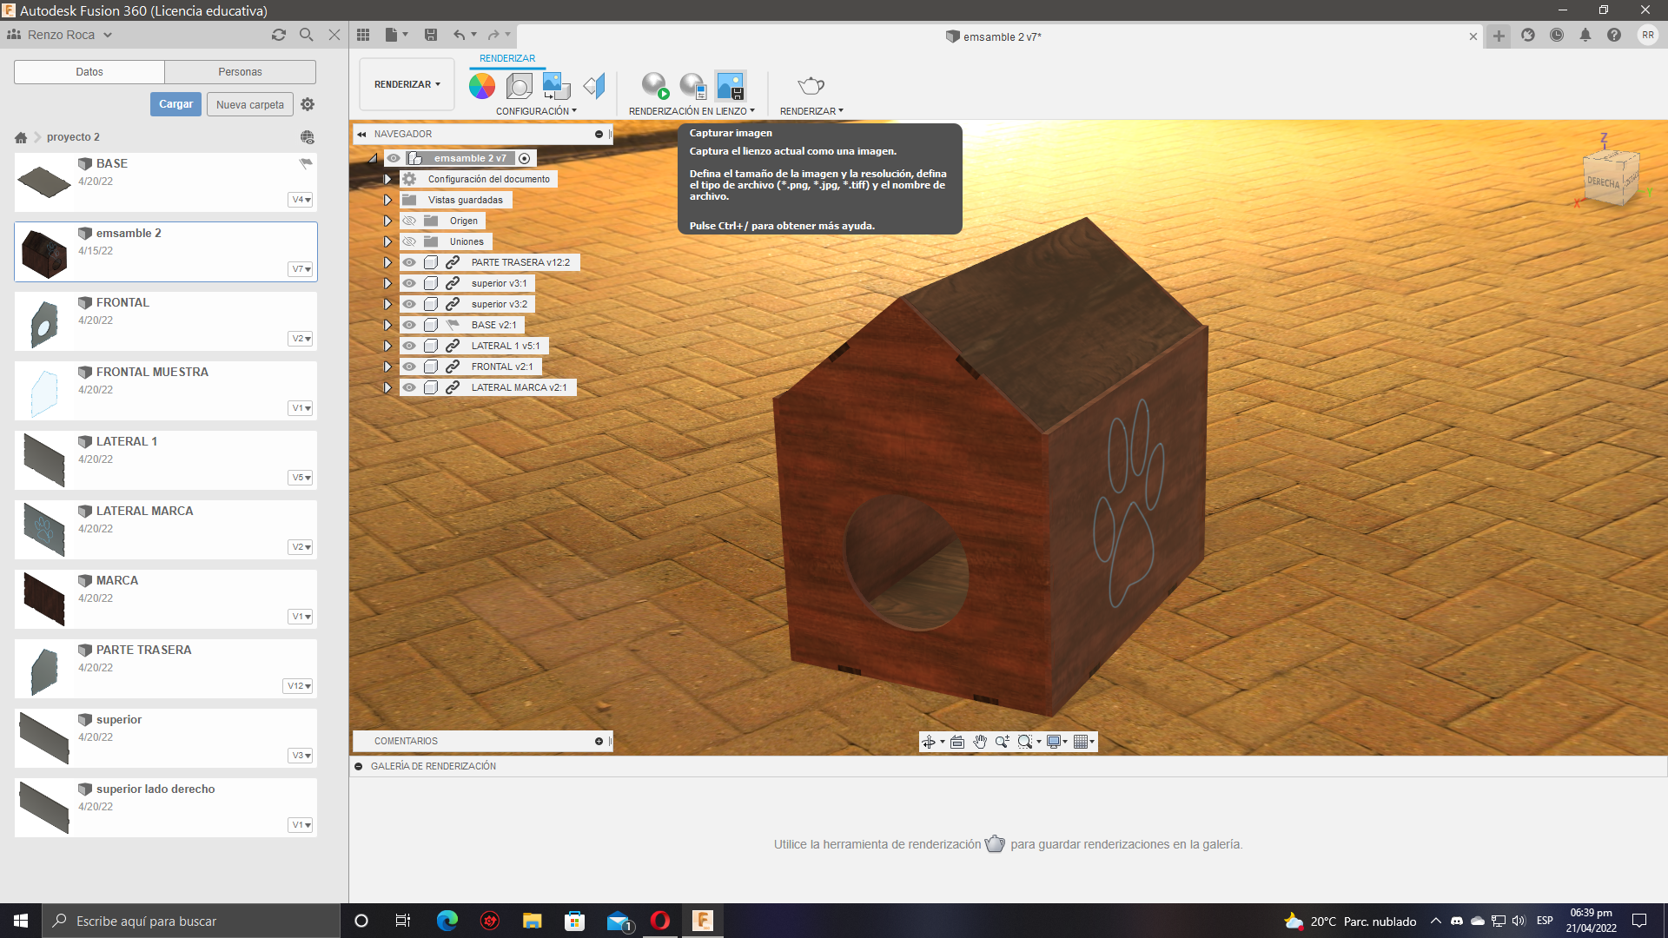Start In-Canvas Render
Image resolution: width=1668 pixels, height=938 pixels.
pyautogui.click(x=655, y=86)
